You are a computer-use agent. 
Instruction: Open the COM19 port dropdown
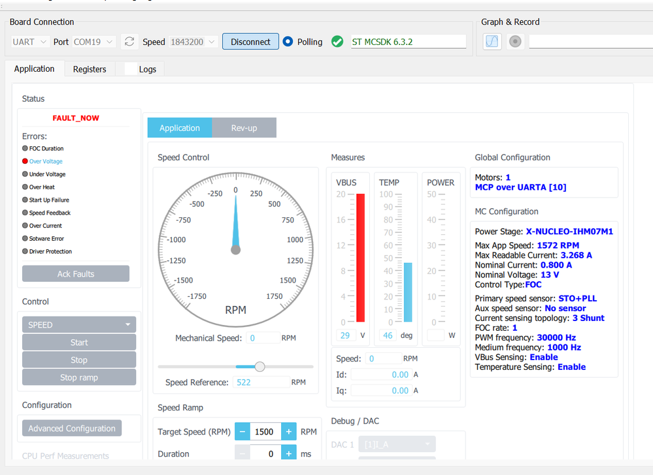93,42
